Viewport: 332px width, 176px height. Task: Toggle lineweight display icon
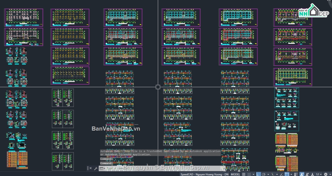(296, 174)
